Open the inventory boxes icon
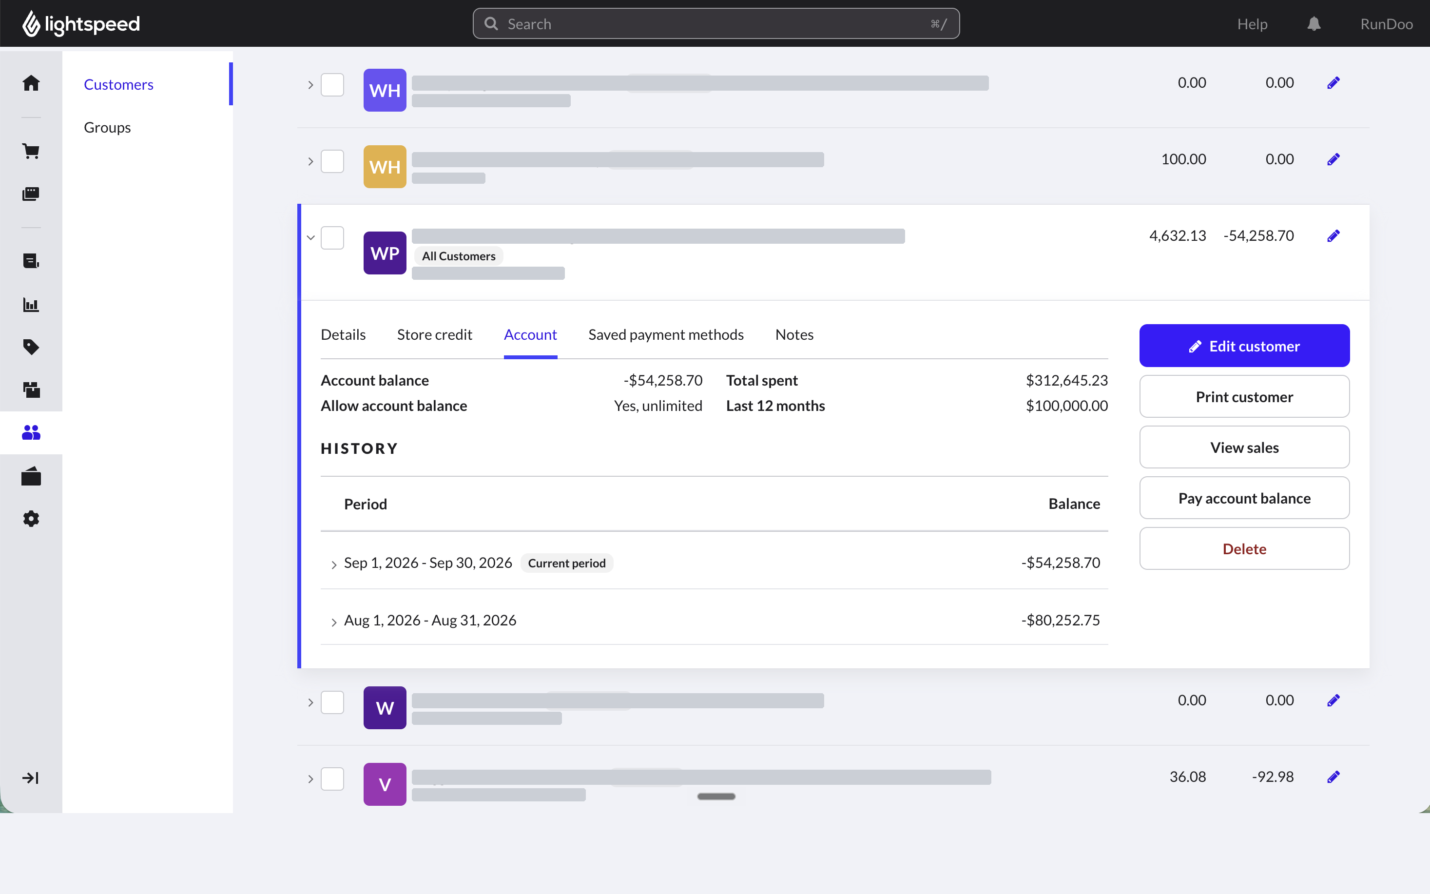The image size is (1430, 894). pos(31,389)
